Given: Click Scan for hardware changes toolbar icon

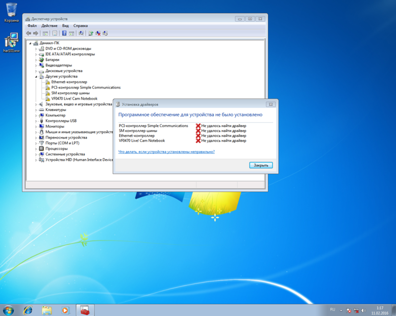Looking at the screenshot, I should [81, 33].
